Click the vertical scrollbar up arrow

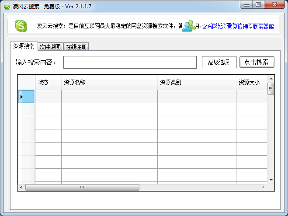(x=271, y=79)
